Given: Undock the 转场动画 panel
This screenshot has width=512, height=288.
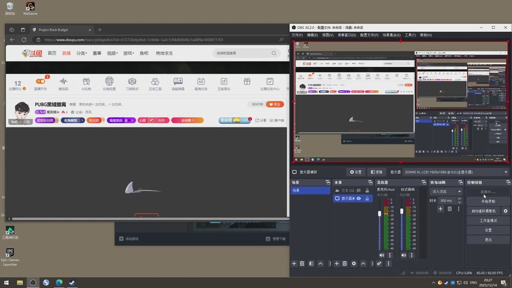Looking at the screenshot, I should click(460, 182).
